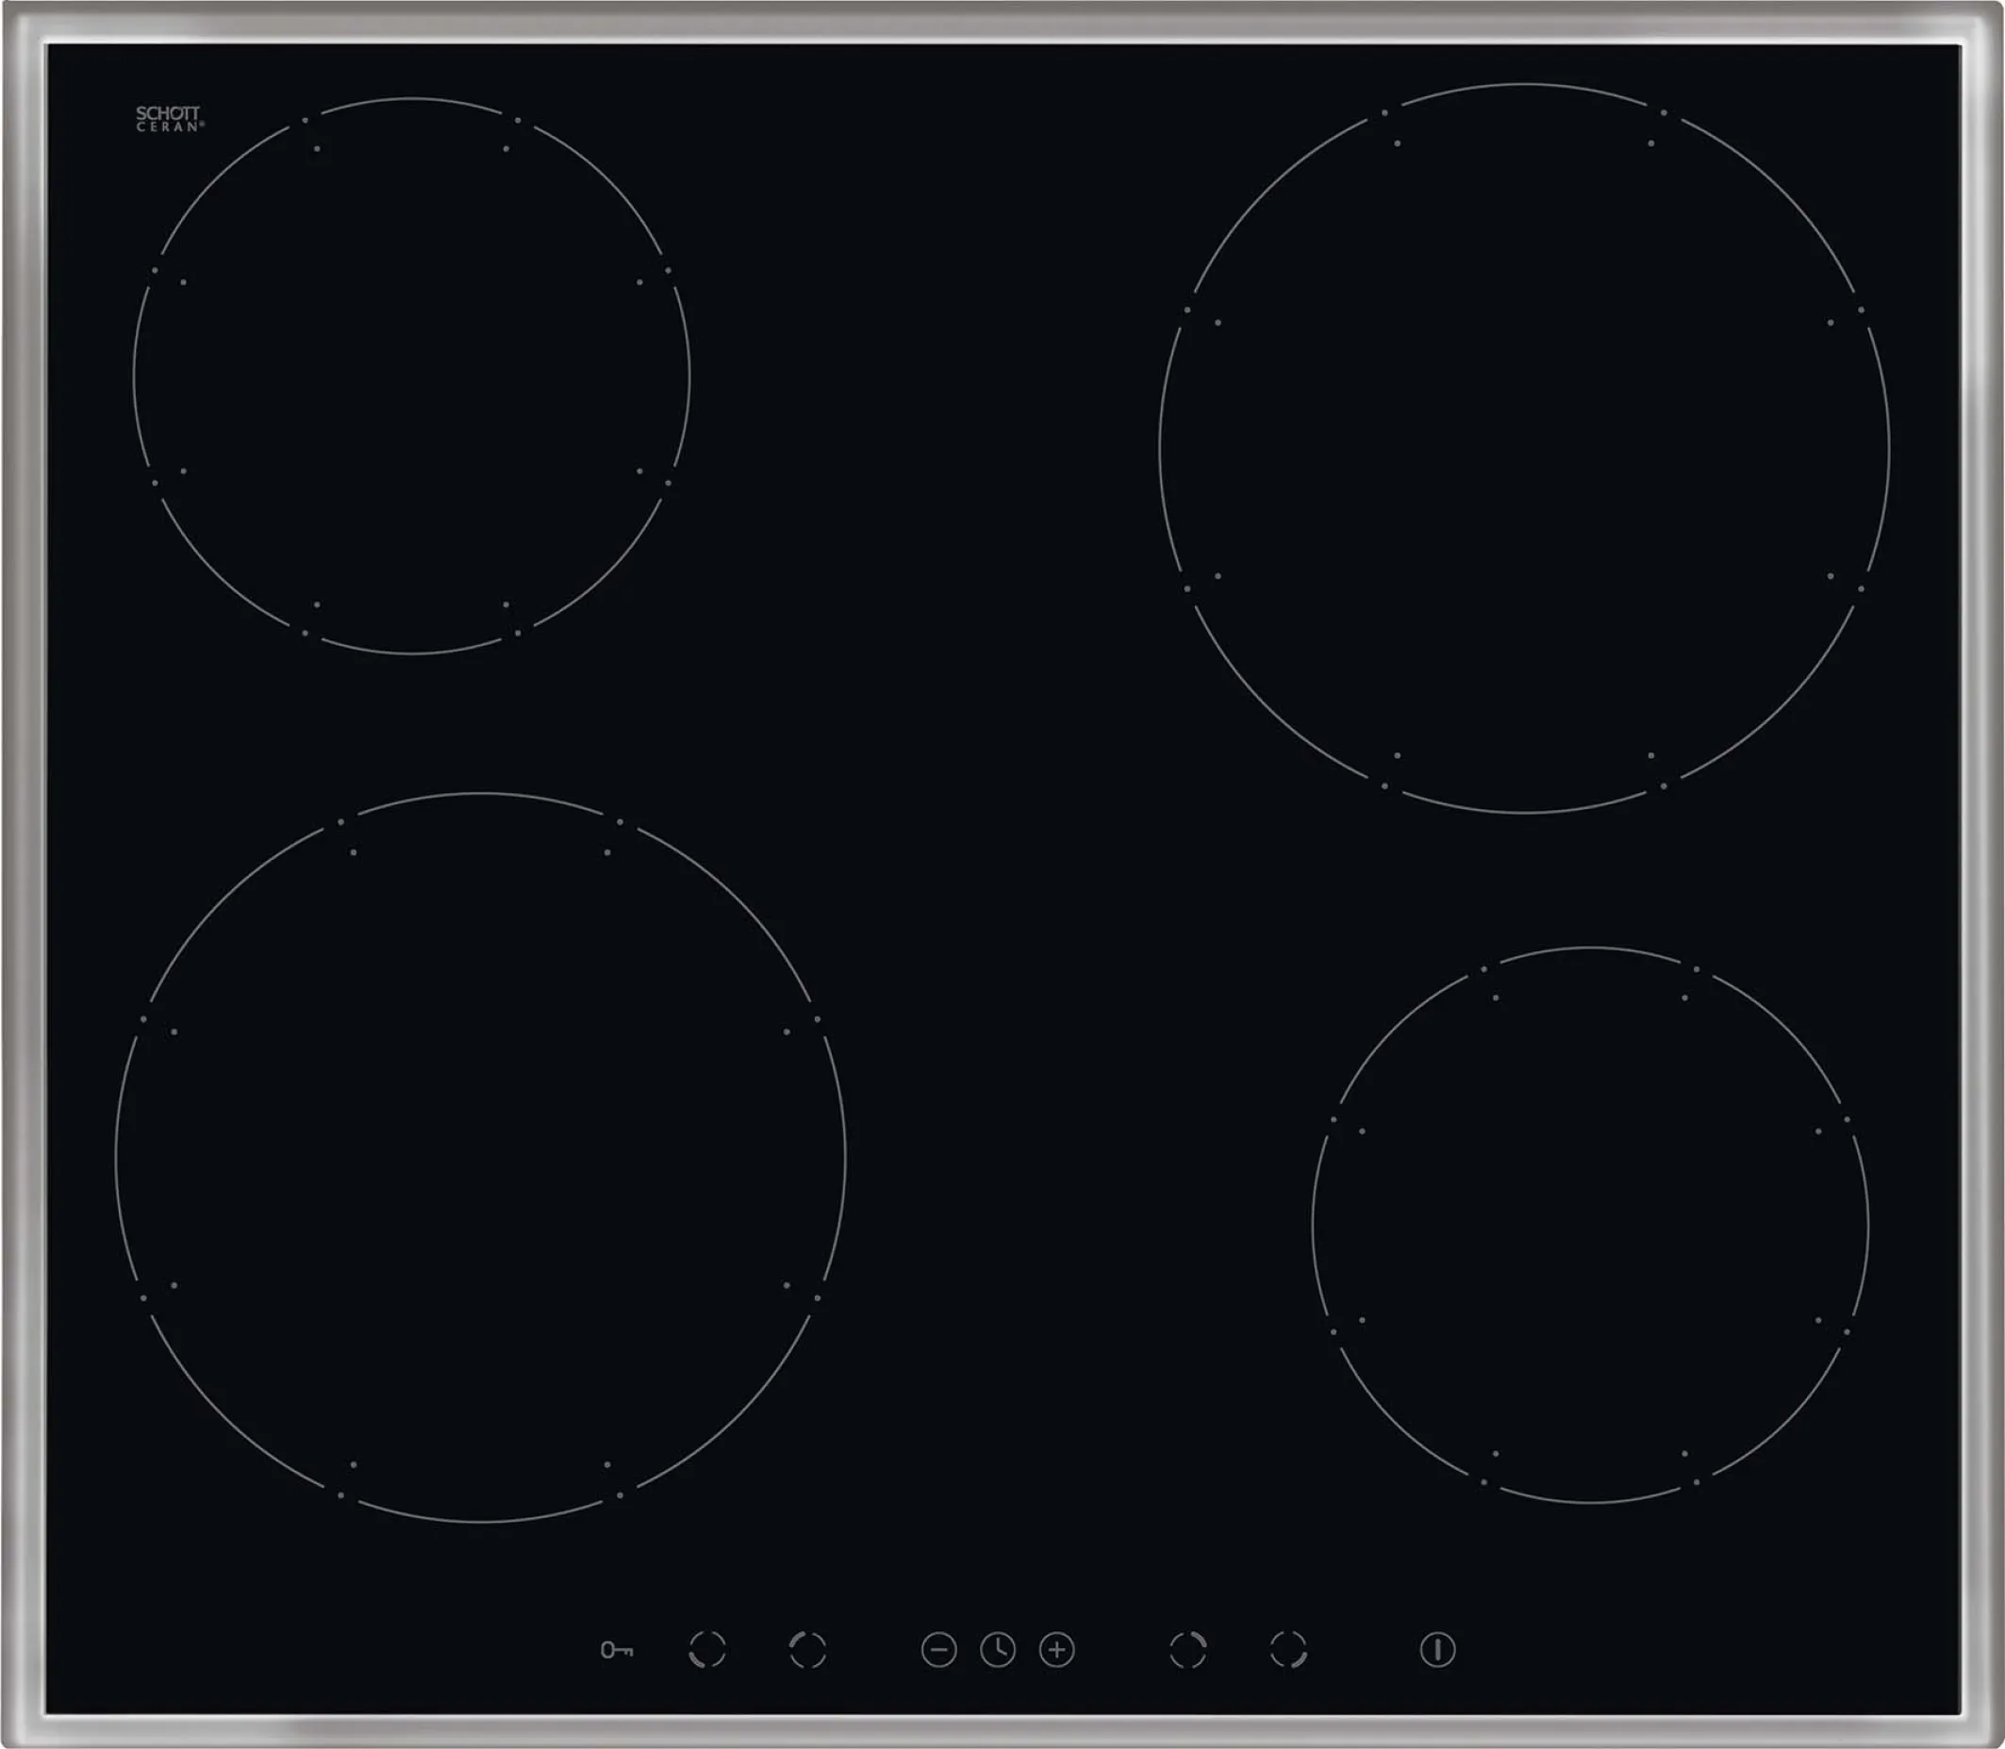Click the large bottom-left cooking zone center
2005x1749 pixels.
coord(480,1158)
